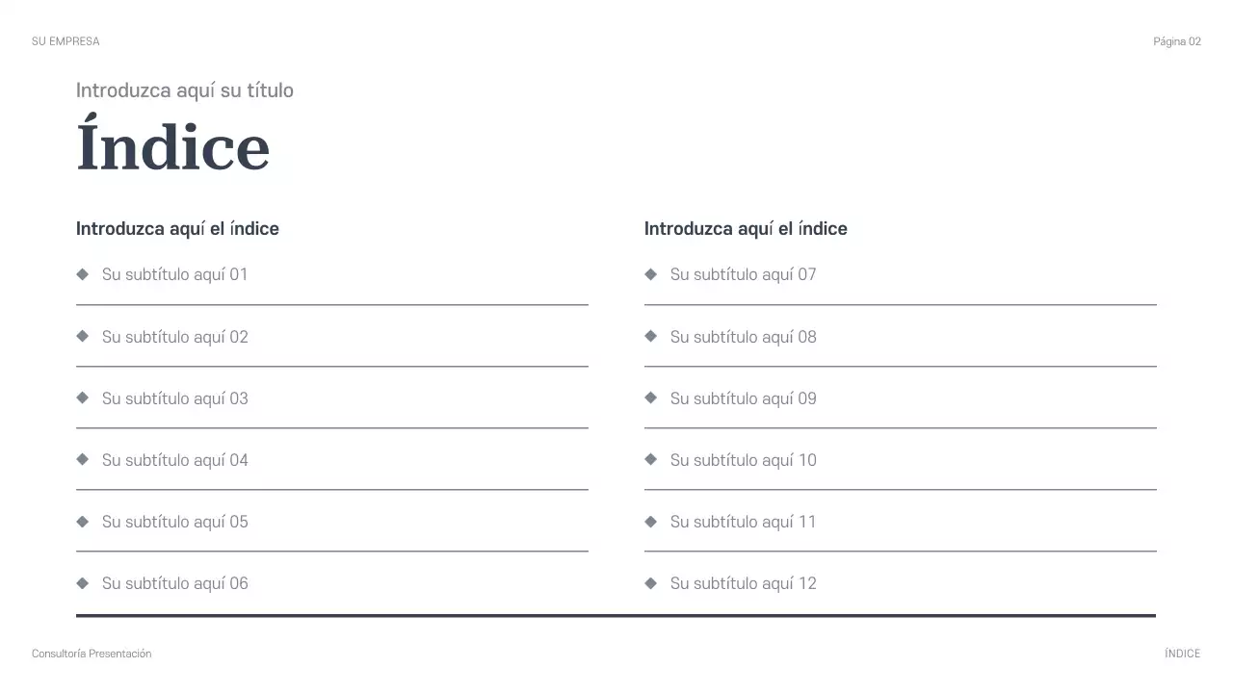Click "Introduzca aquí su título" placeholder text
The height and width of the screenshot is (693, 1233).
[185, 90]
